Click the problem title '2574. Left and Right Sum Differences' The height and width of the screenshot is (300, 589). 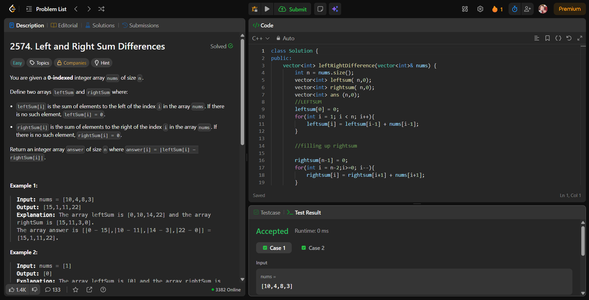pos(87,47)
